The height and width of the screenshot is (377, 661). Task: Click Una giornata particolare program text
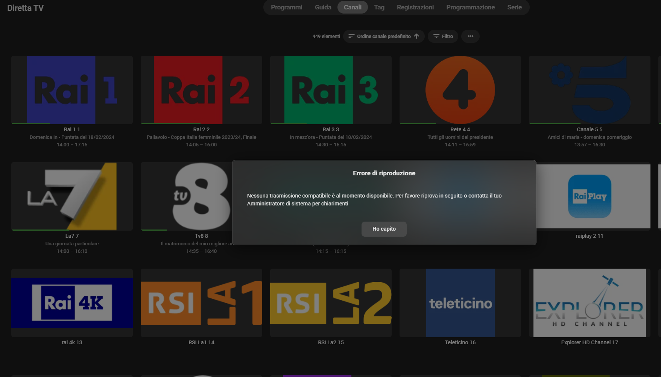coord(72,244)
